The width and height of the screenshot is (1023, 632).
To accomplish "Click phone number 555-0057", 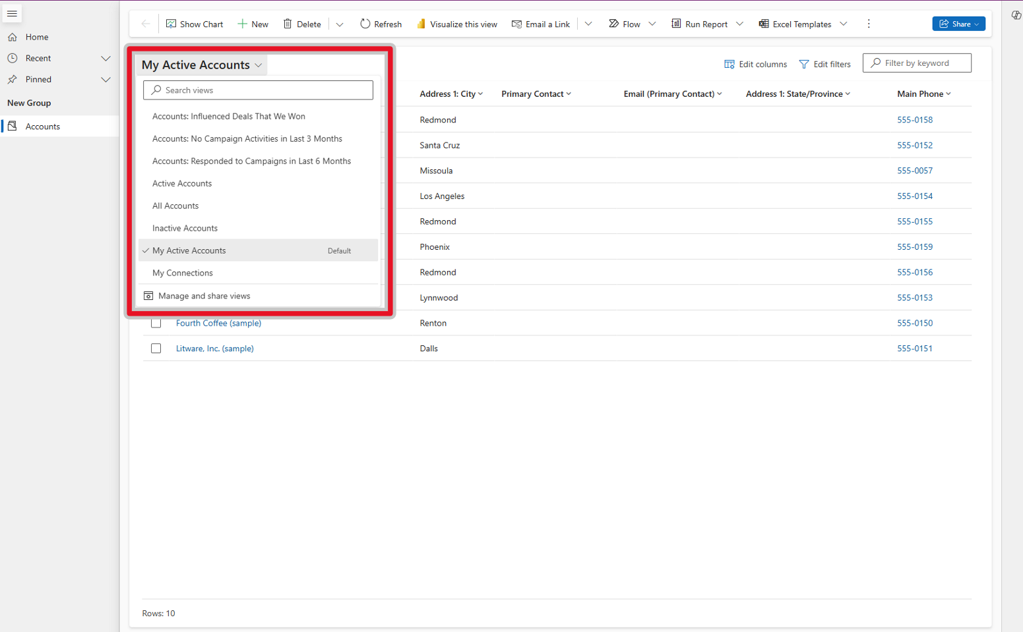I will click(x=915, y=171).
